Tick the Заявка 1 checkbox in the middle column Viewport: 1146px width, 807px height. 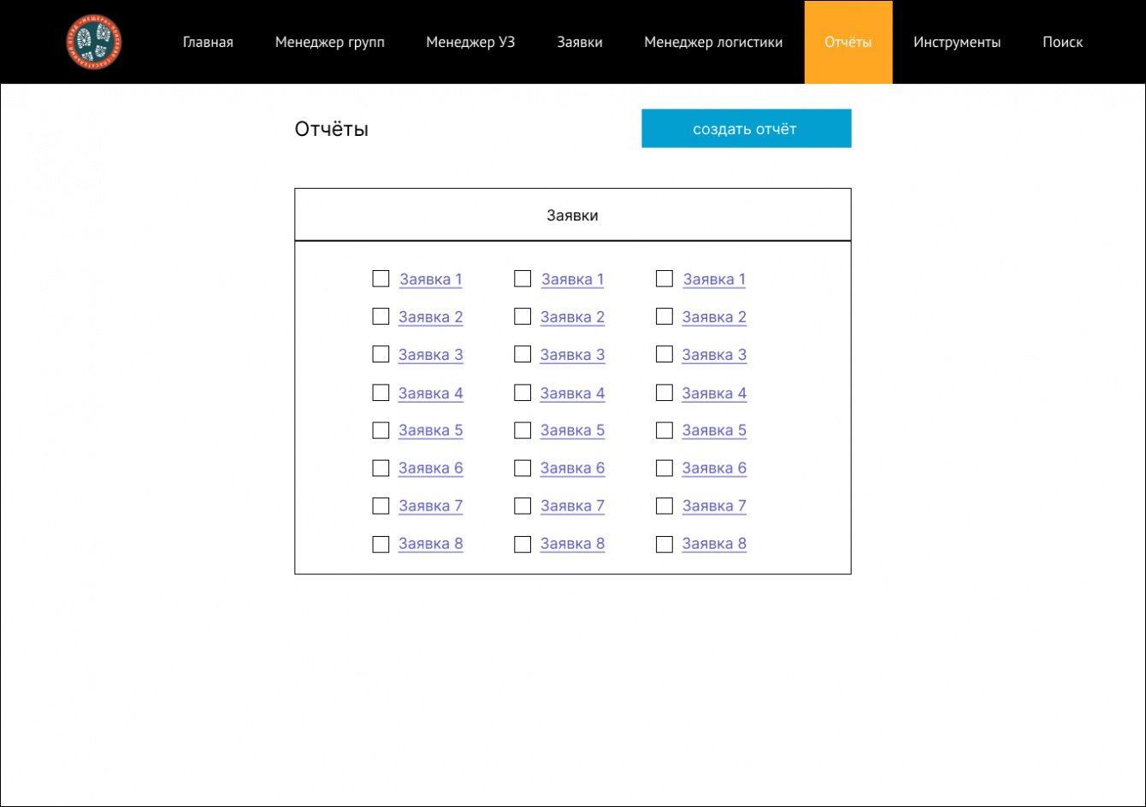click(523, 279)
